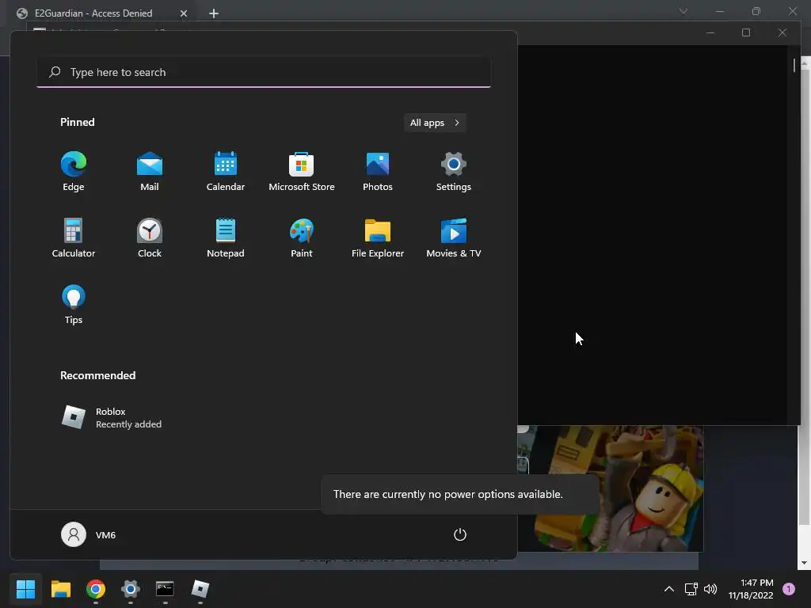This screenshot has height=608, width=811.
Task: Launch Movies & TV app
Action: point(454,237)
